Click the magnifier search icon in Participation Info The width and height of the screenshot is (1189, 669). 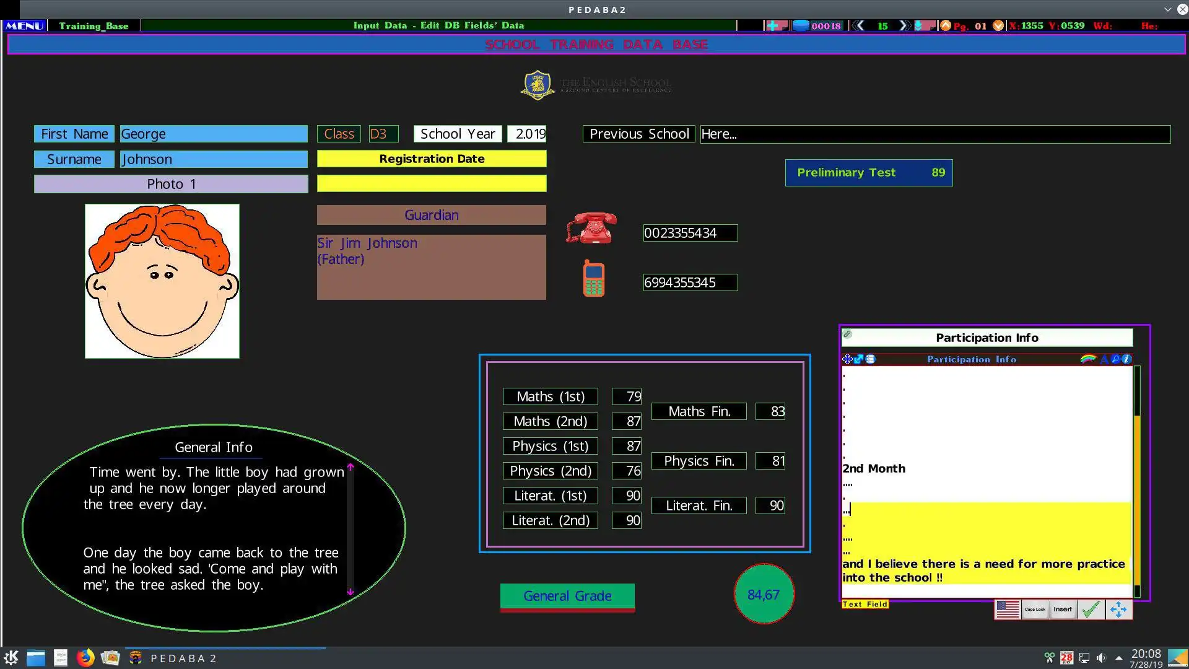(x=1115, y=359)
